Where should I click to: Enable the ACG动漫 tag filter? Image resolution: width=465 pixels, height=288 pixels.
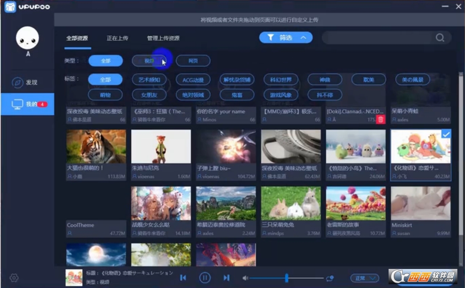(193, 80)
